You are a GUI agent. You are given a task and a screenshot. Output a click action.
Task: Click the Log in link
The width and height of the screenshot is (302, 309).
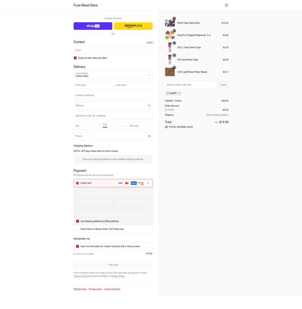[x=150, y=42]
